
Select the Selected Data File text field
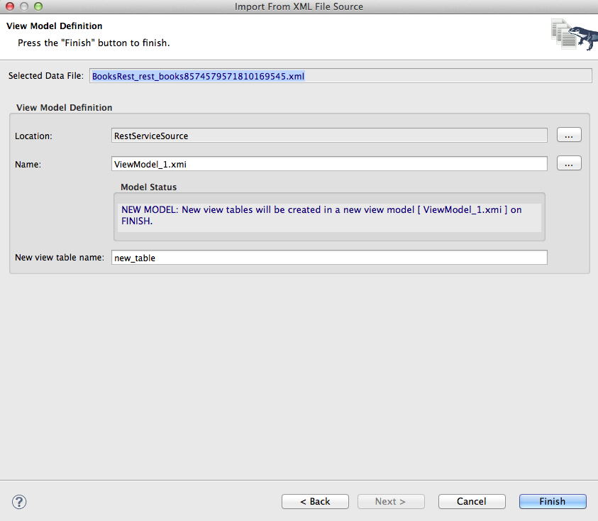pos(340,76)
